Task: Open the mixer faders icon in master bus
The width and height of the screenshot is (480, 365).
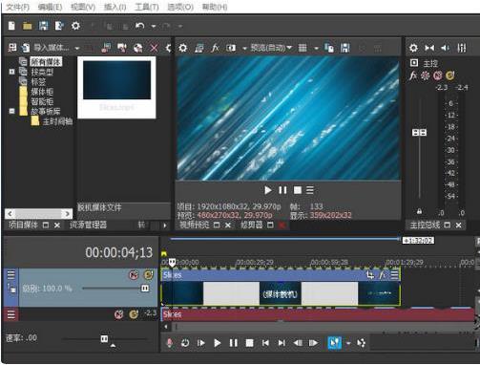Action: click(462, 48)
